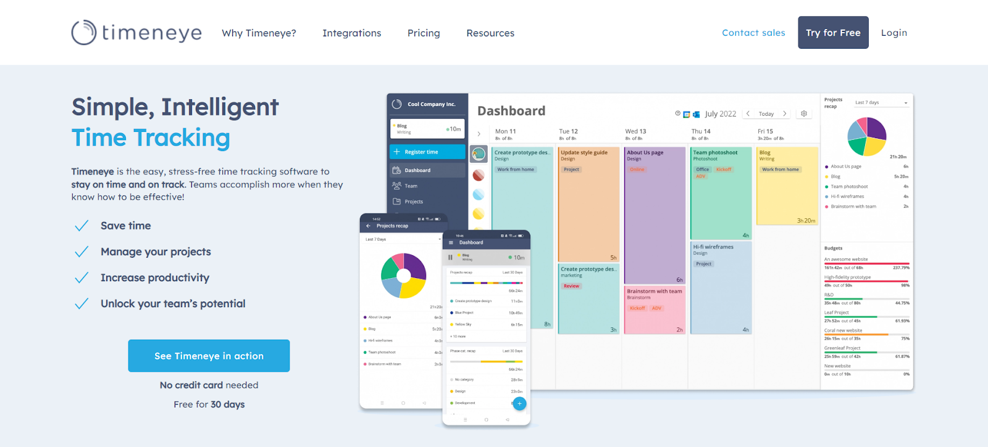Screen dimensions: 988x447
Task: Open the Hi-fi wireframes calendar entry
Action: tap(721, 288)
